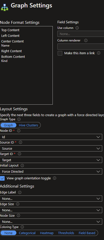The image size is (104, 240).
Task: Select Categorical coloring type
Action: click(27, 233)
